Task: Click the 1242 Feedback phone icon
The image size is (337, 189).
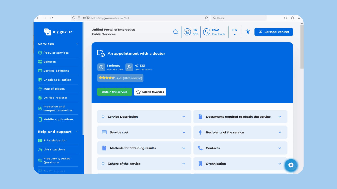Action: 207,32
